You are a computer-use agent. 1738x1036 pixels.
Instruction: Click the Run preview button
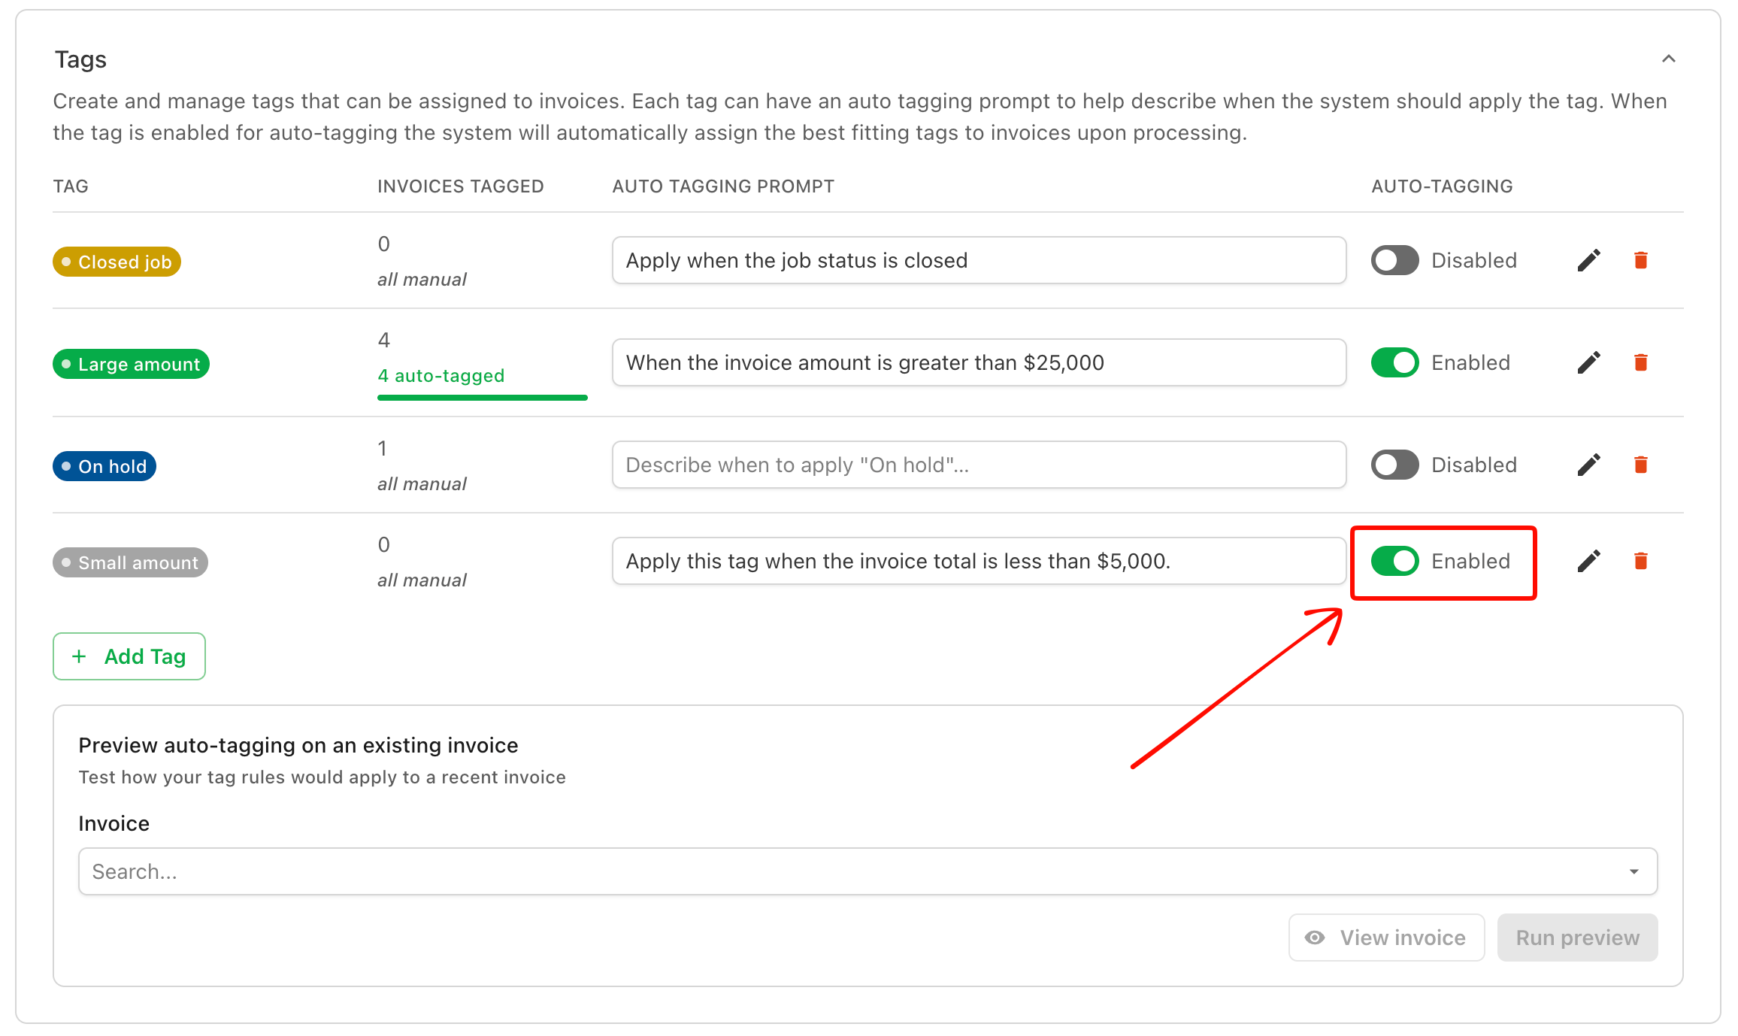click(x=1577, y=938)
